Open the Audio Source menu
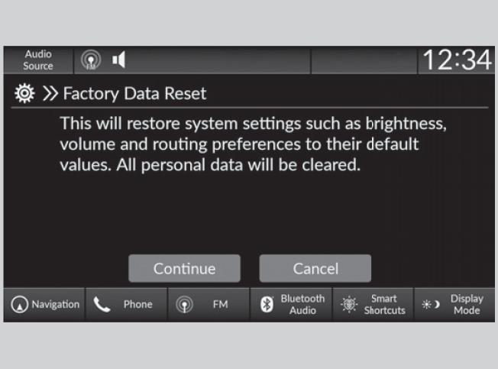The image size is (498, 369). [x=38, y=60]
